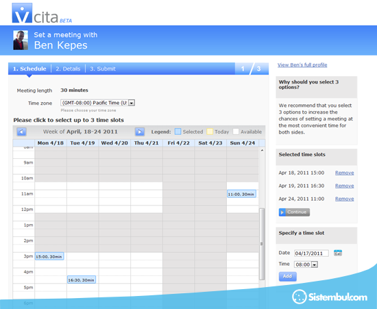Click the calendar scrollbar up arrow

[x=262, y=151]
